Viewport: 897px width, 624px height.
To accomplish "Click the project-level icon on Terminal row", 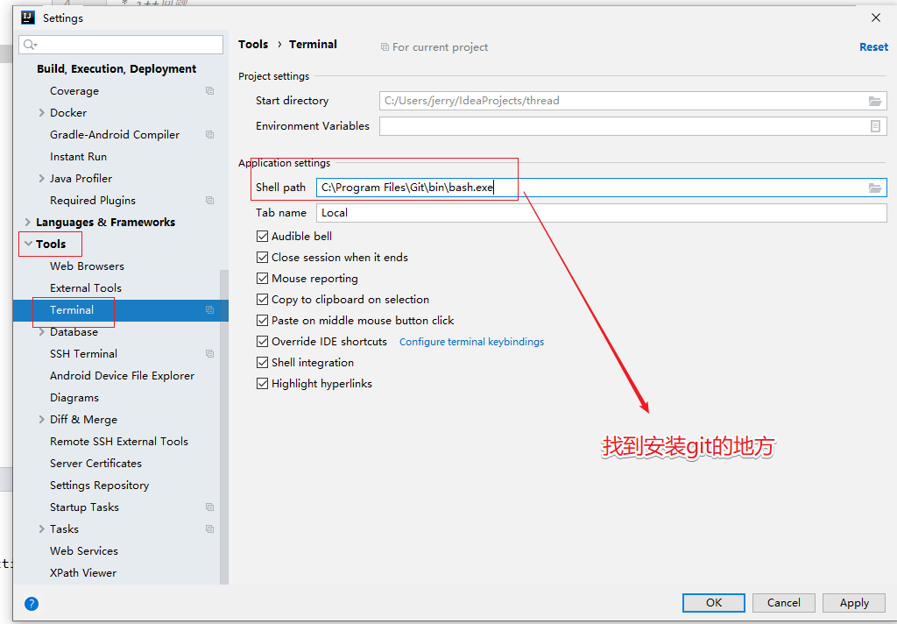I will coord(210,309).
